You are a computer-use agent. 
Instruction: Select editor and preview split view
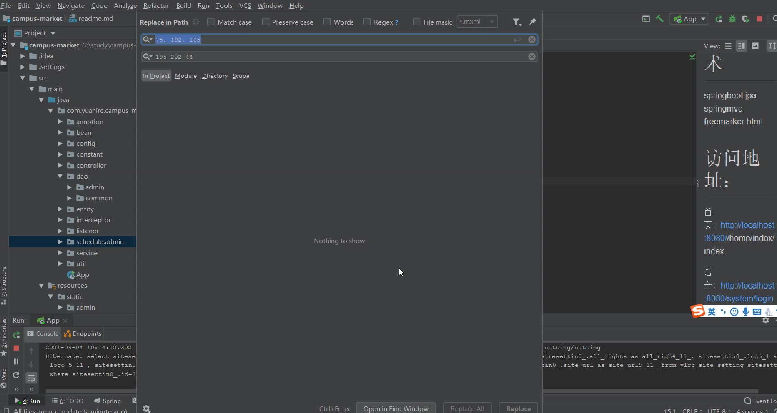[742, 46]
